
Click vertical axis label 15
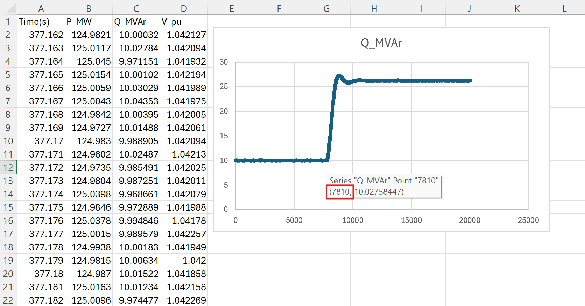click(224, 136)
